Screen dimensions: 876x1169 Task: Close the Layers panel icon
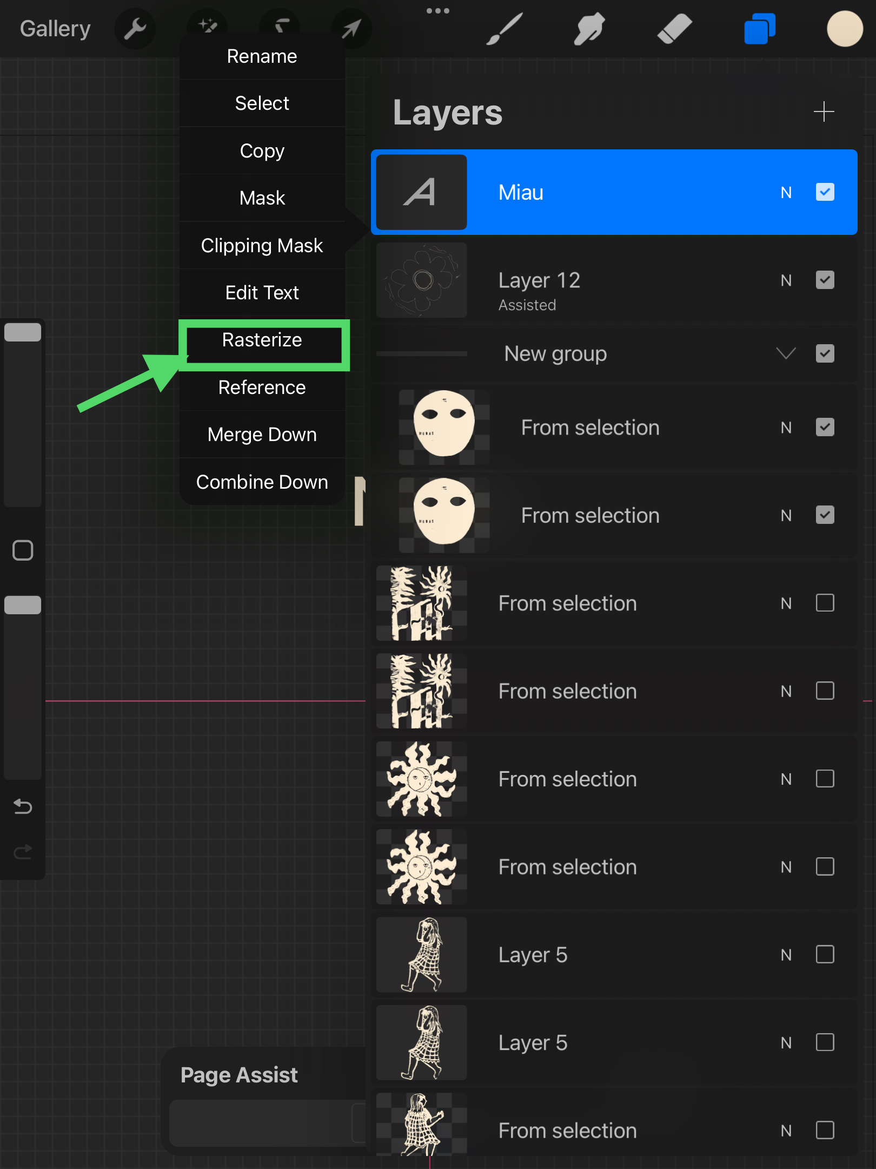(760, 29)
